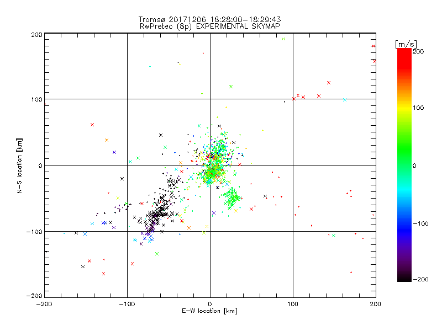This screenshot has height=331, width=442.
Task: Click the 'E-W location [km]' axis label
Action: 209,311
